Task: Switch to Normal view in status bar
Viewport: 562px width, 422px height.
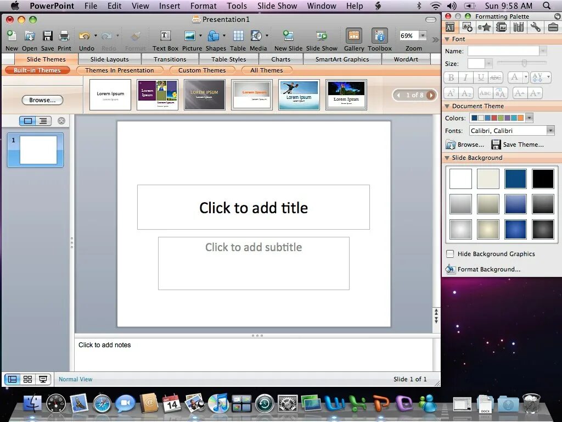Action: tap(12, 379)
